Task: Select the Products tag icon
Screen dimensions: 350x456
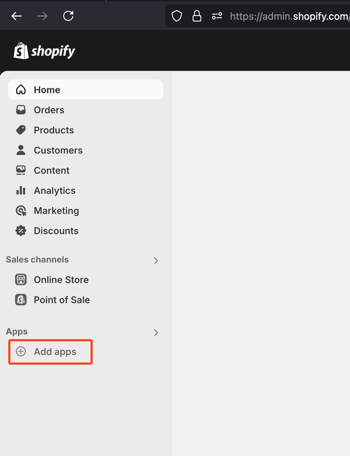Action: pyautogui.click(x=21, y=130)
